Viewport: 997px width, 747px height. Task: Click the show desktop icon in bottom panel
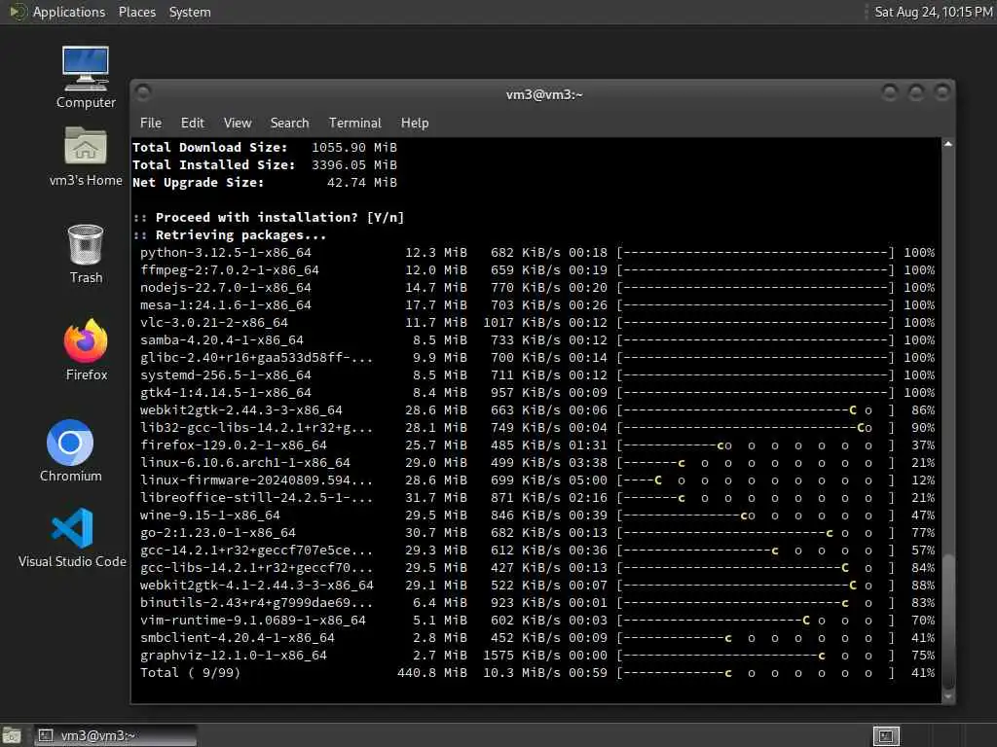tap(12, 735)
